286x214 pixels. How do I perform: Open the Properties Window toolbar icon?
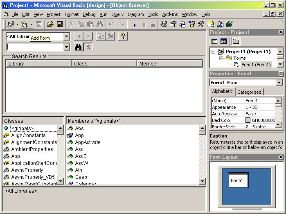tap(173, 24)
